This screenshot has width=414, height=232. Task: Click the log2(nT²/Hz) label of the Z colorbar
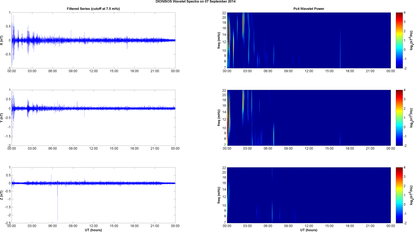(x=412, y=195)
